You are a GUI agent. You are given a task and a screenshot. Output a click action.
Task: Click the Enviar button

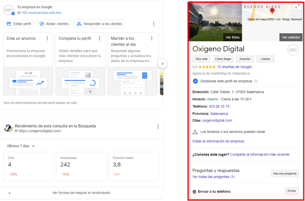pos(292,191)
